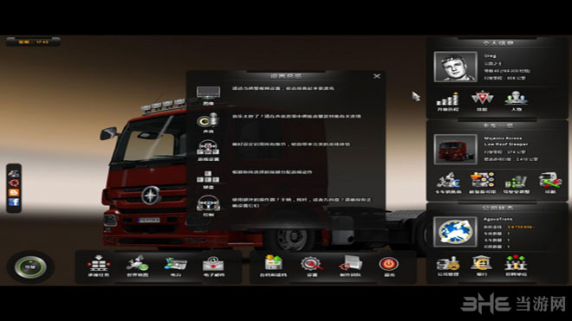
Task: Click the orange company money value
Action: [x=521, y=227]
